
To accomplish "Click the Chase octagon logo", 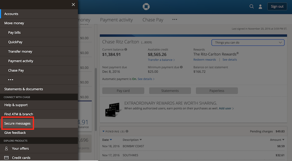I will coord(146,7).
